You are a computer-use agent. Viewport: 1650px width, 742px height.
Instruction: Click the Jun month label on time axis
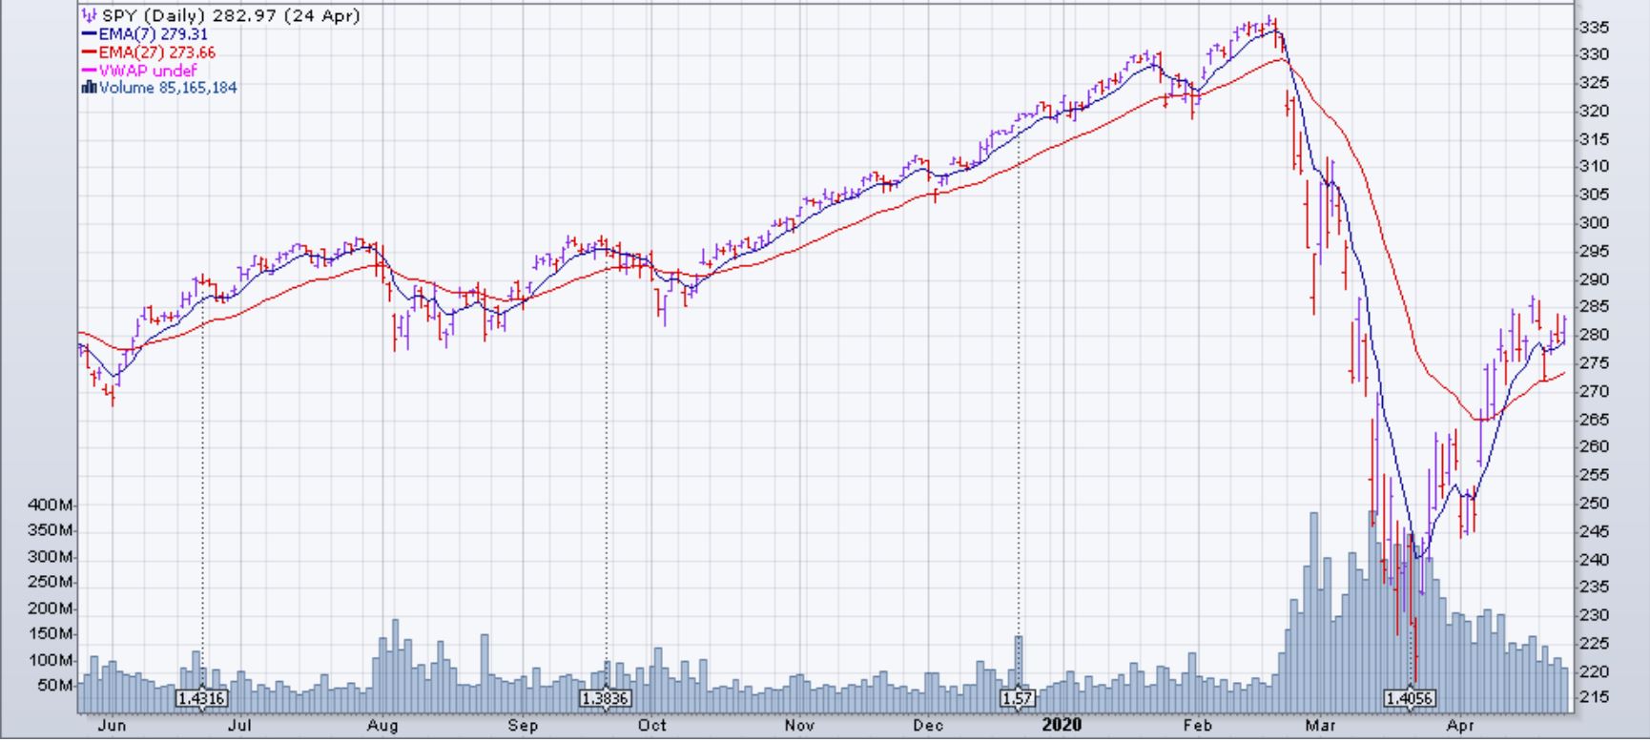point(112,726)
